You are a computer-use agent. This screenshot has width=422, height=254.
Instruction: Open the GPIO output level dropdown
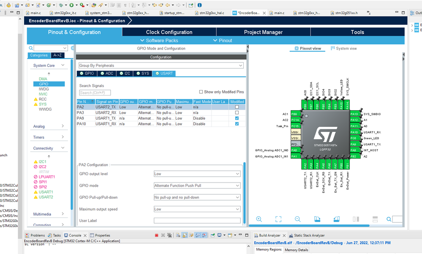pos(197,174)
